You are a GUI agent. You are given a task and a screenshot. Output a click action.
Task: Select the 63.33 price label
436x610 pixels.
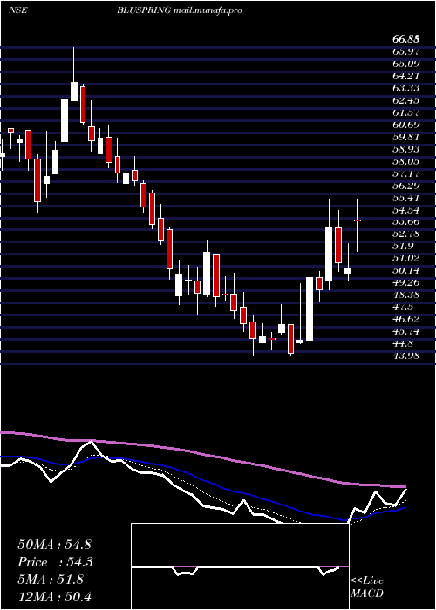(x=406, y=88)
